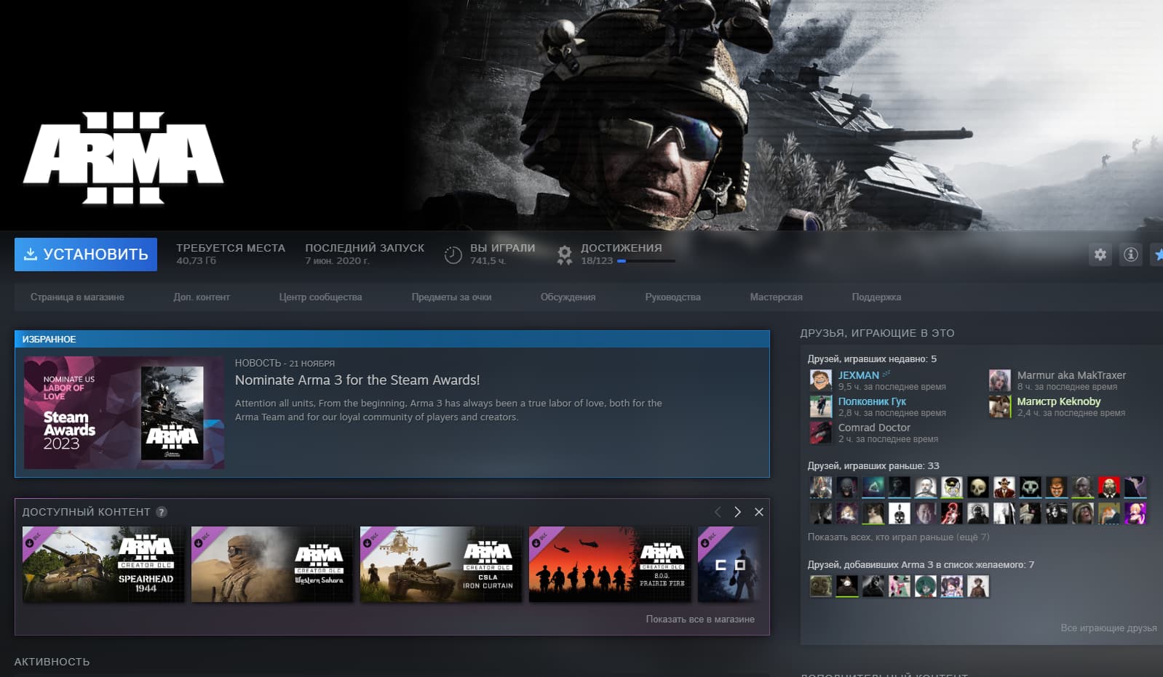The image size is (1163, 677).
Task: Go to previous DLC with left arrow
Action: [718, 512]
